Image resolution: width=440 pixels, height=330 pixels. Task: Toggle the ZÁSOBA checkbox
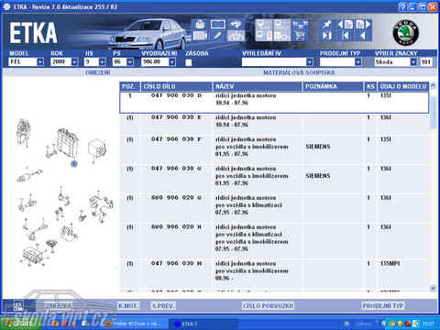click(x=189, y=62)
